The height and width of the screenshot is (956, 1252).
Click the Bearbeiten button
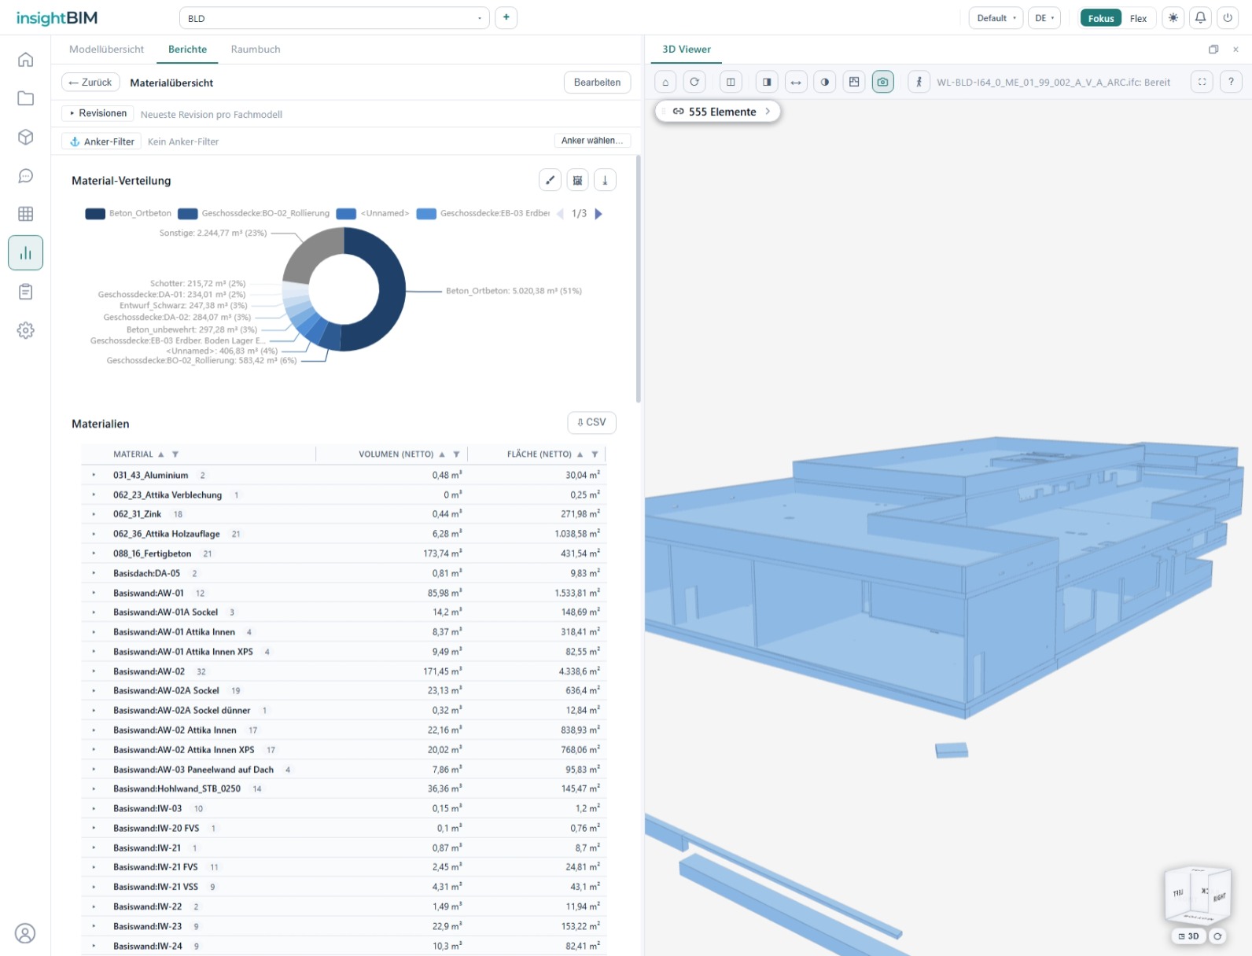point(597,83)
